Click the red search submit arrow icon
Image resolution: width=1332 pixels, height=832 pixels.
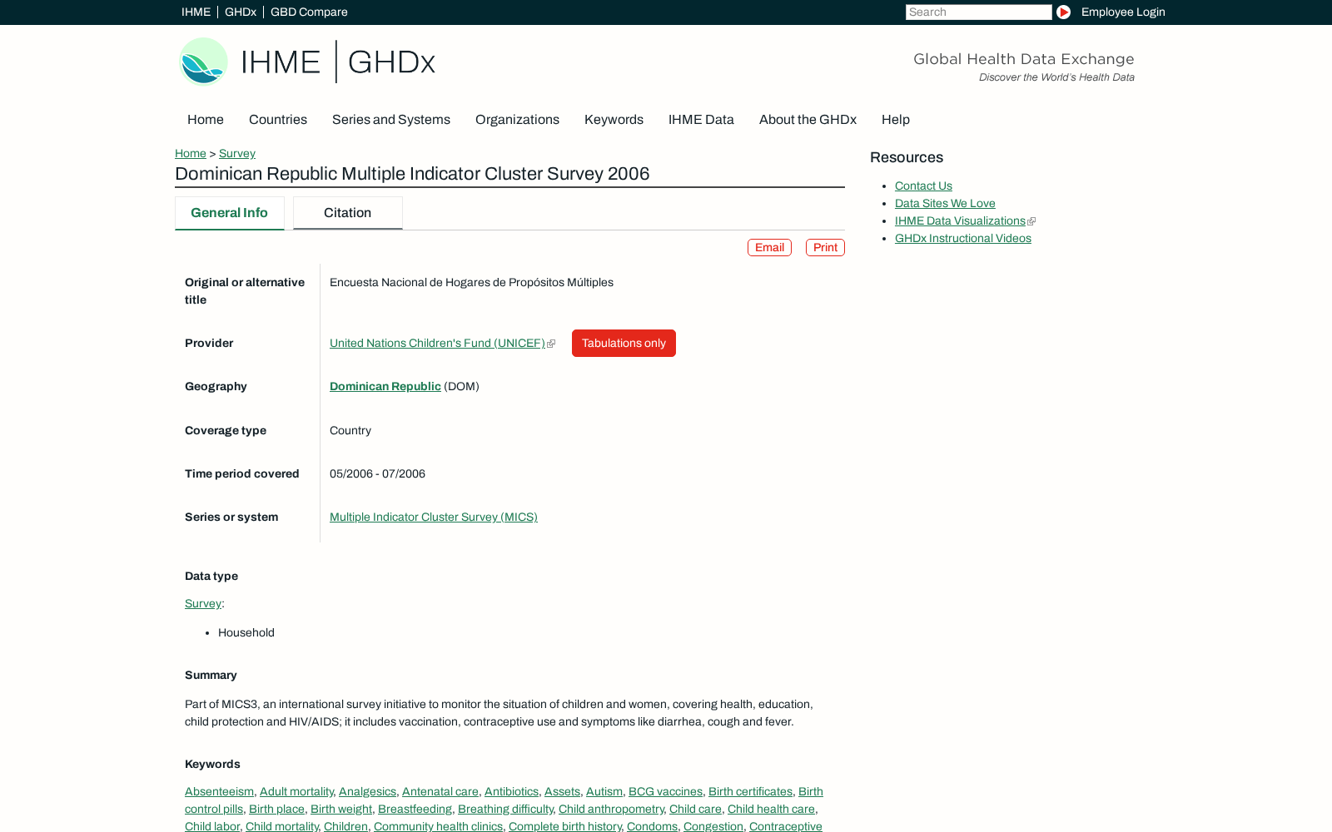[x=1063, y=12]
